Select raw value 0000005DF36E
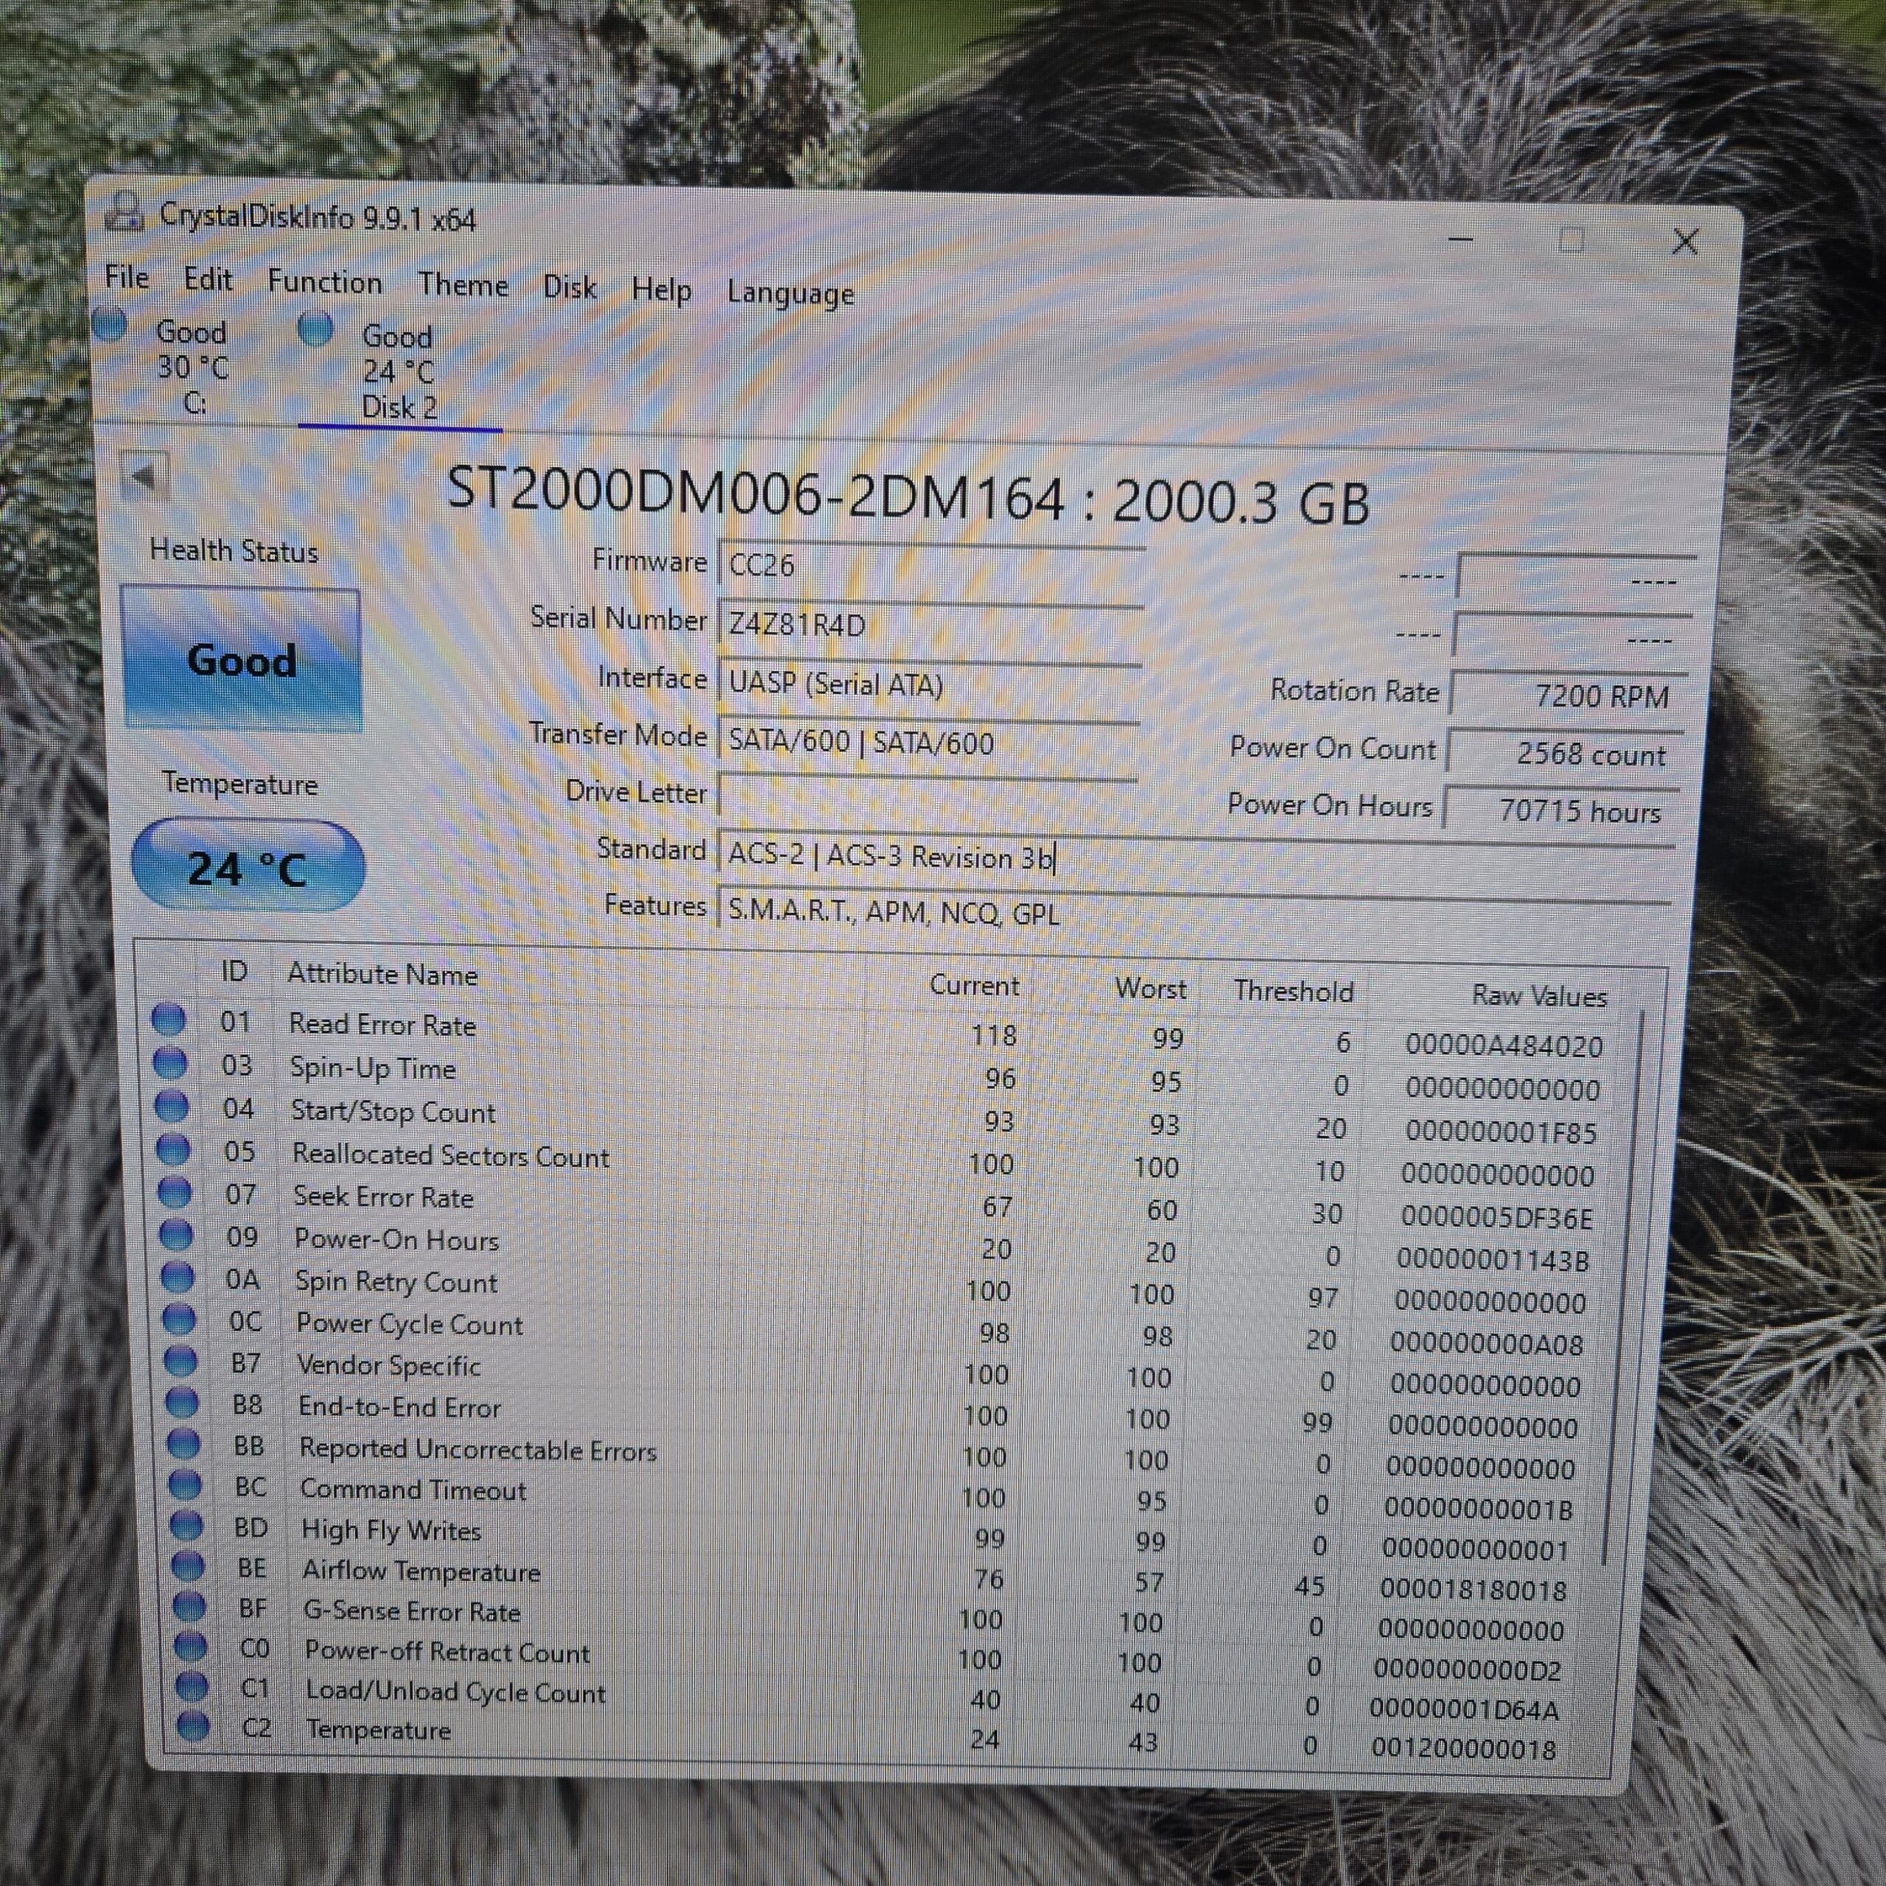The width and height of the screenshot is (1886, 1886). coord(1496,1216)
